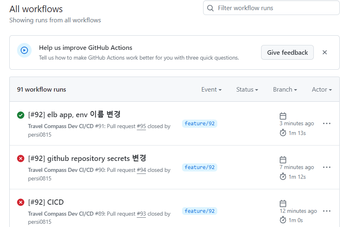Viewport: 345px width, 227px height.
Task: Click calendar icon above 3 minutes ago
Action: (x=283, y=116)
